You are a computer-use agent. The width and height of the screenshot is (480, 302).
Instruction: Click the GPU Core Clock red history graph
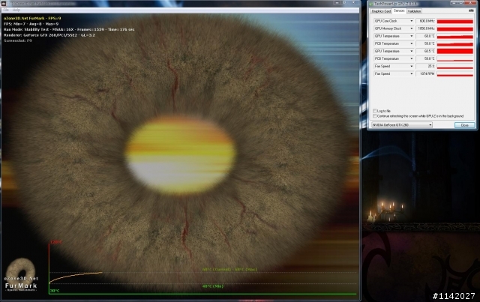point(455,21)
